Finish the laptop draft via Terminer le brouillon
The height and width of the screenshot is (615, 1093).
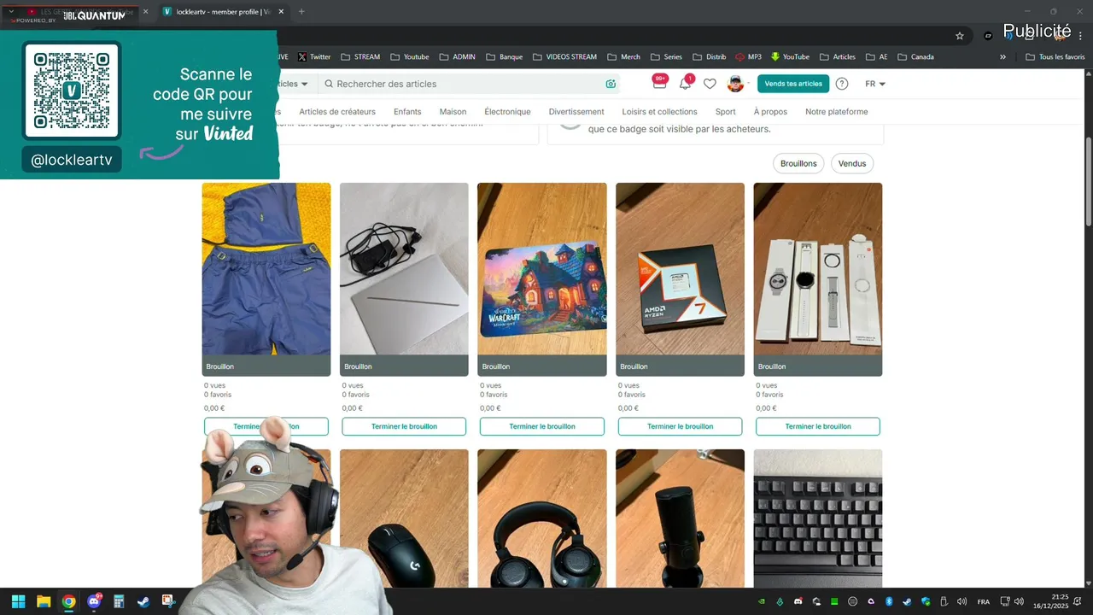[404, 426]
